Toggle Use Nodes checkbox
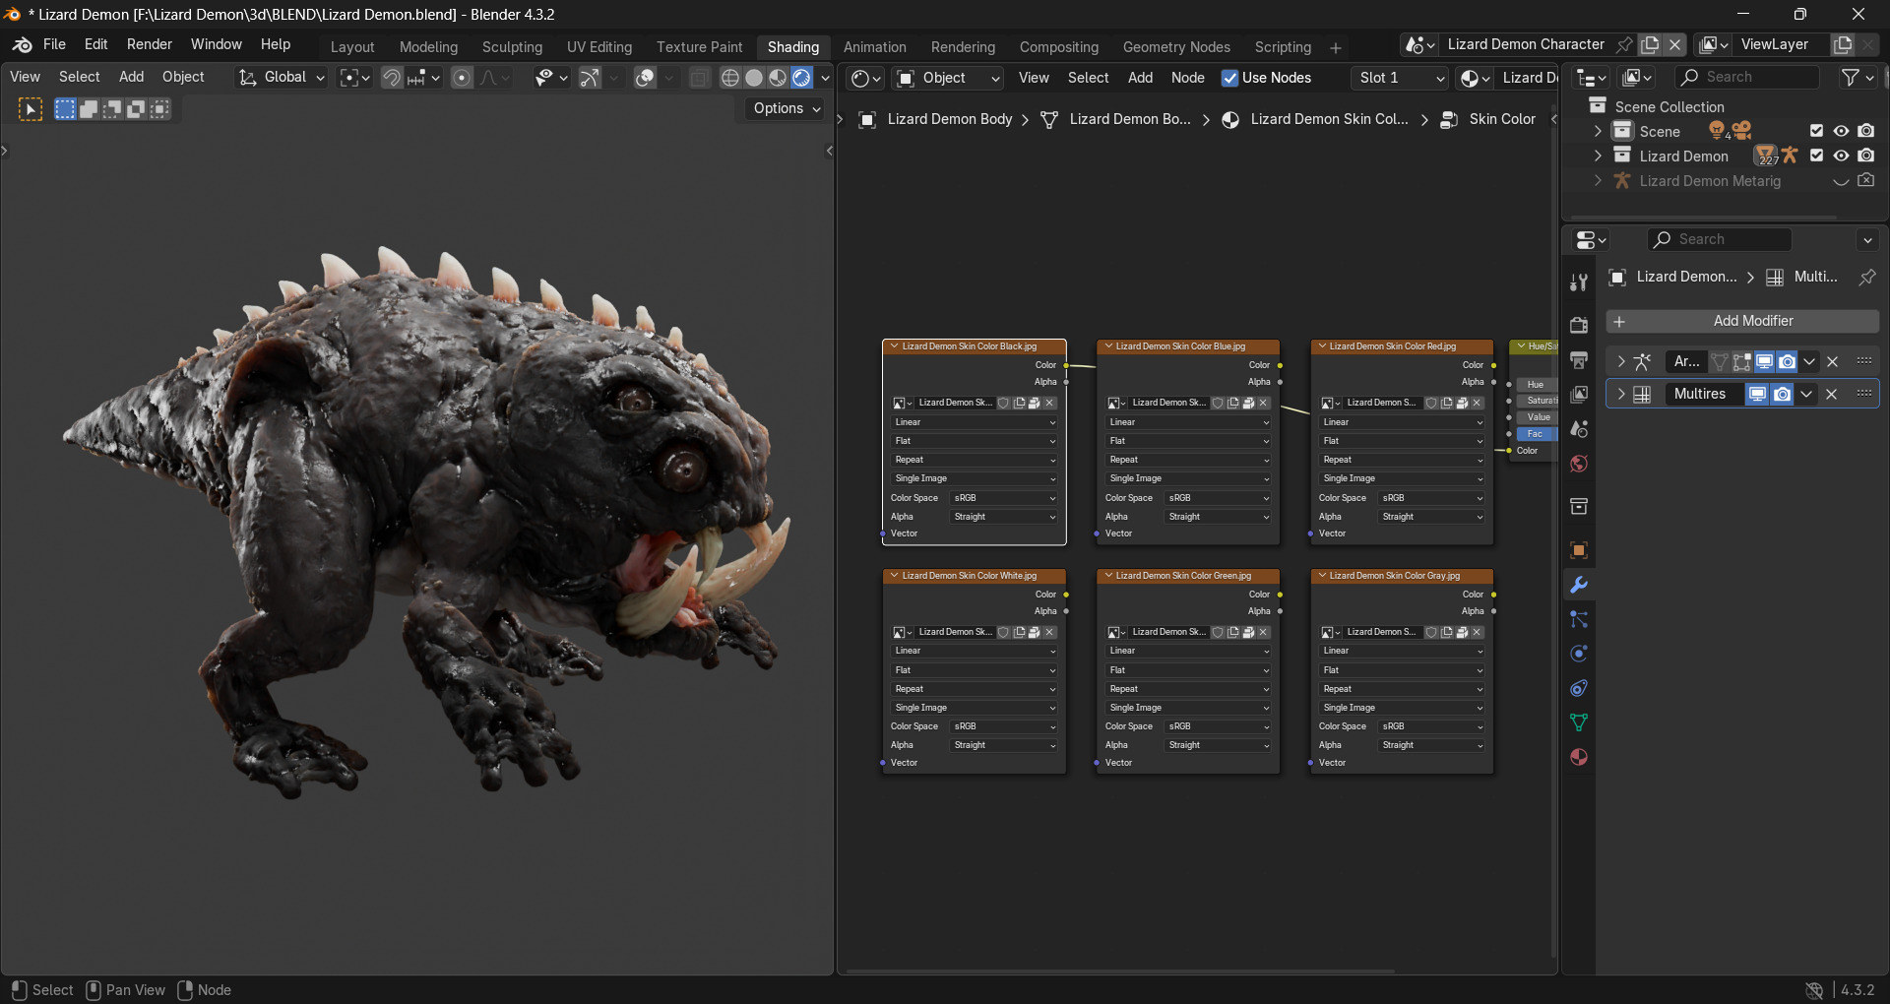The width and height of the screenshot is (1890, 1004). [x=1229, y=78]
